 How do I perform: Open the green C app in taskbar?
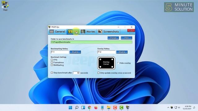click(x=121, y=108)
